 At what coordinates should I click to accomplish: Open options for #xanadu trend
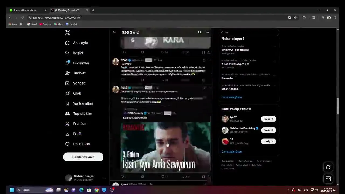pyautogui.click(x=275, y=75)
